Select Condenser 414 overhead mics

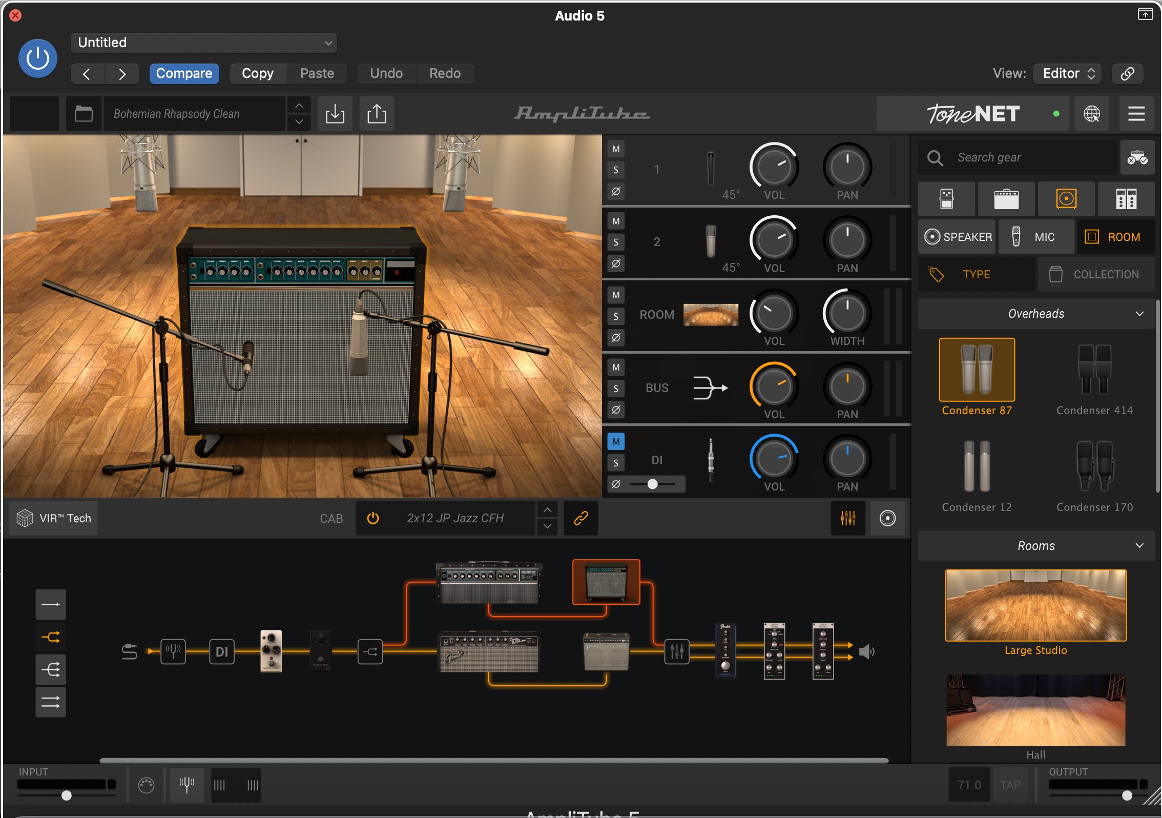pos(1094,377)
